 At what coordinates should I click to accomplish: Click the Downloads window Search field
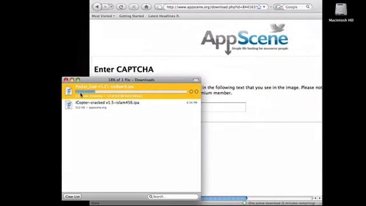173,196
